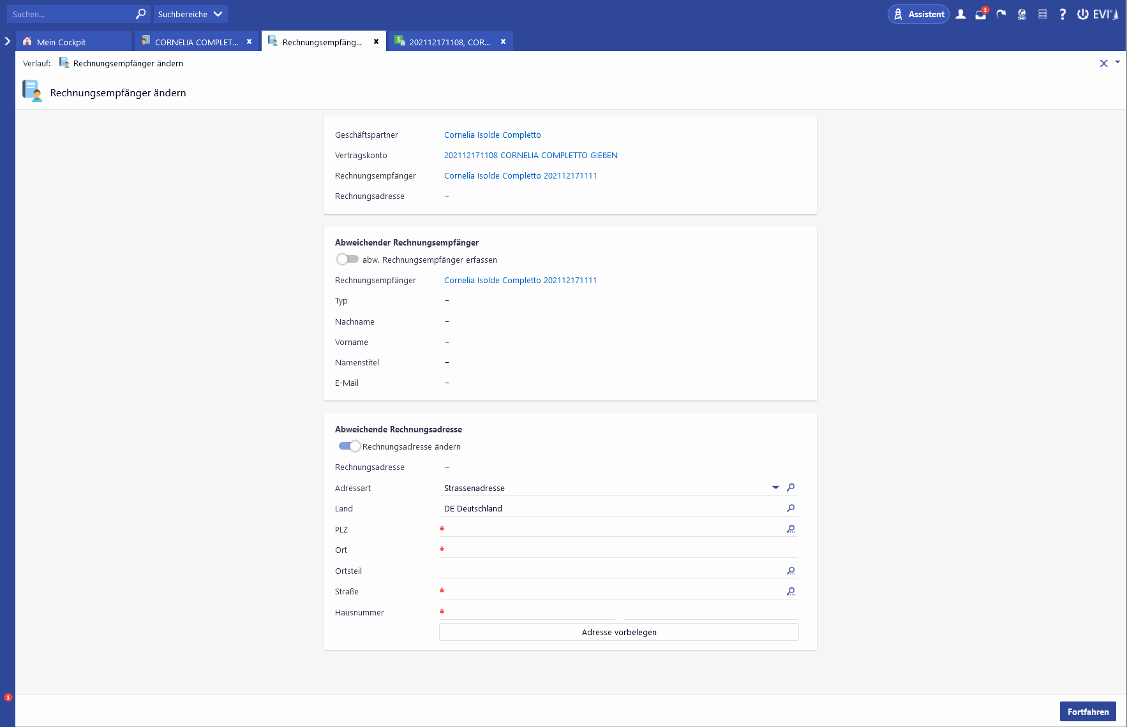Expand the left sidebar chevron
1127x727 pixels.
coord(8,41)
